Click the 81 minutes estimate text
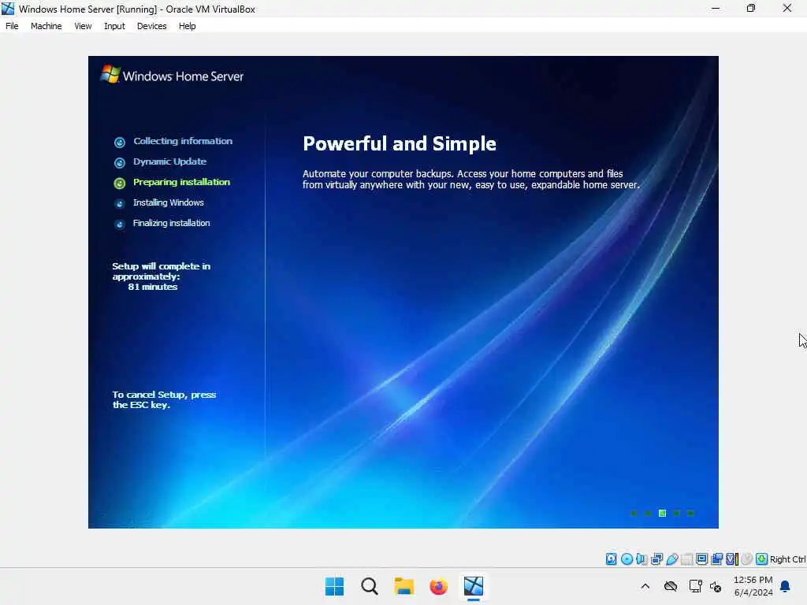The width and height of the screenshot is (807, 605). tap(153, 287)
